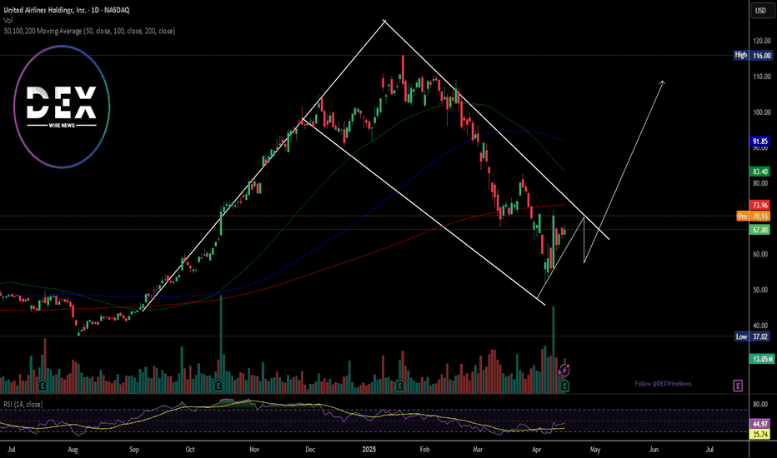This screenshot has height=458, width=777.
Task: Open the earnings marker below August
Action: pyautogui.click(x=43, y=386)
